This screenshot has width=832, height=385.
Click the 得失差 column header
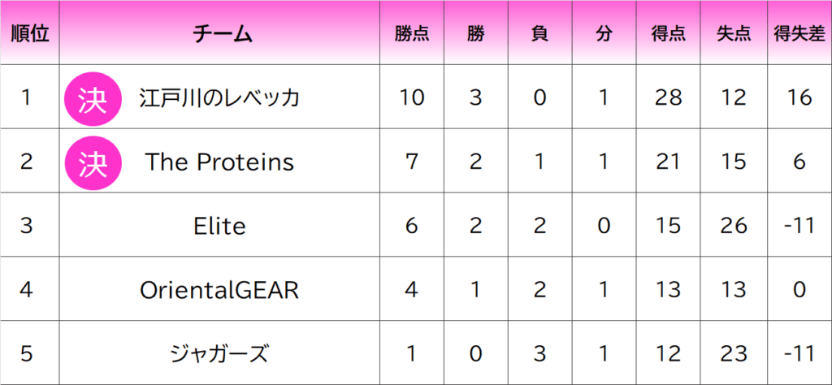(799, 33)
